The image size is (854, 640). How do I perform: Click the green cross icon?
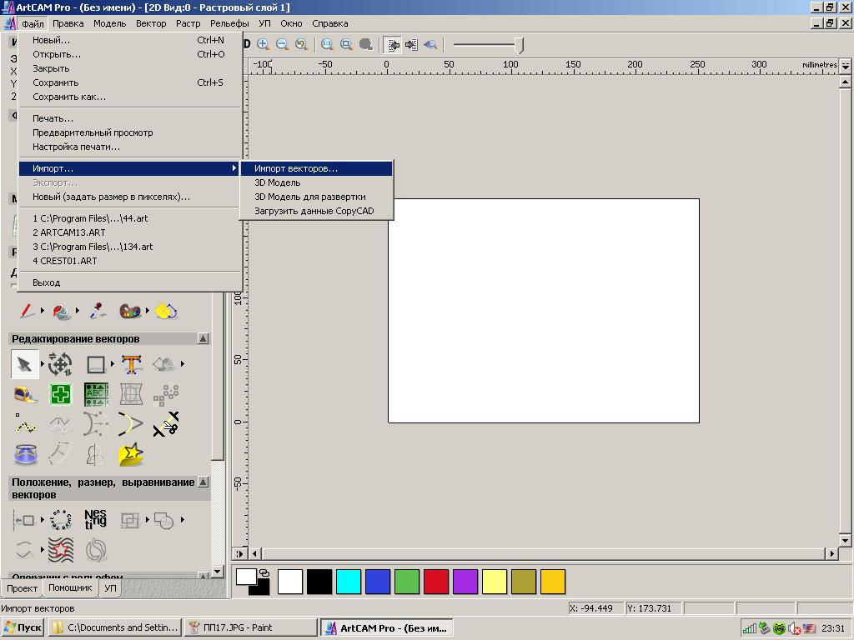60,394
